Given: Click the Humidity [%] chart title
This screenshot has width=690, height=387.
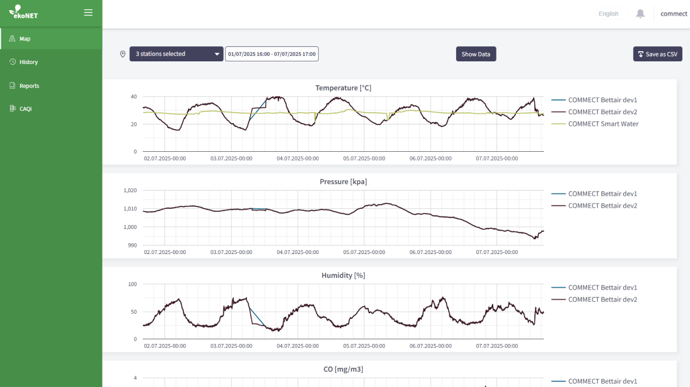Looking at the screenshot, I should [343, 275].
